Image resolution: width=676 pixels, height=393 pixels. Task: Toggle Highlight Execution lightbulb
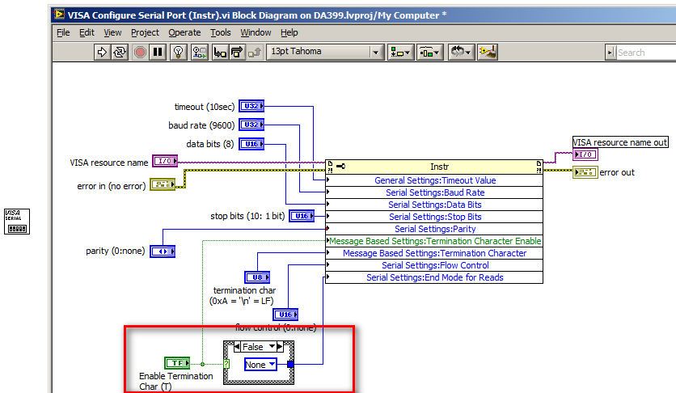pyautogui.click(x=180, y=52)
